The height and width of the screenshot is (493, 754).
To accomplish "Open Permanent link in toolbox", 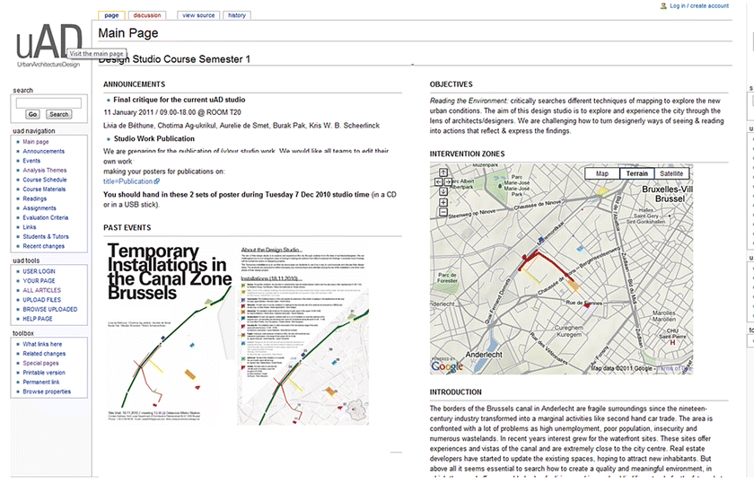I will point(41,382).
